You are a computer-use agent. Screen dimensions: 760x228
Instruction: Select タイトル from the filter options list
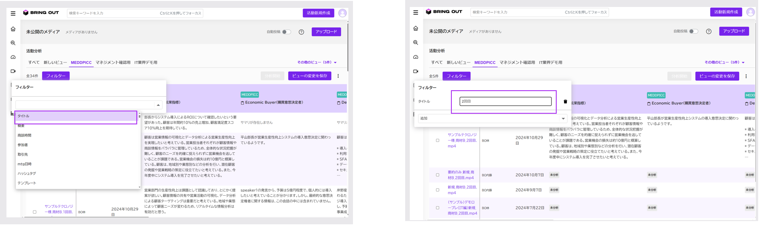[76, 117]
